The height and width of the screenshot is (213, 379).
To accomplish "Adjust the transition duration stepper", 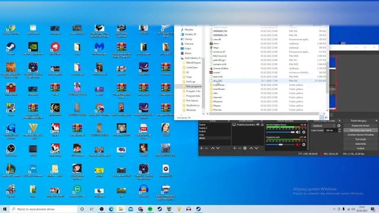I will coord(339,130).
